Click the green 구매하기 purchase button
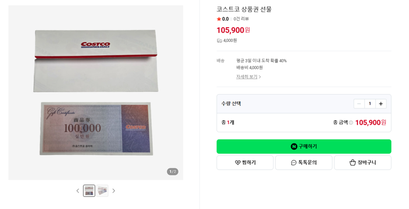Viewport: 409px width, 209px height. point(304,147)
